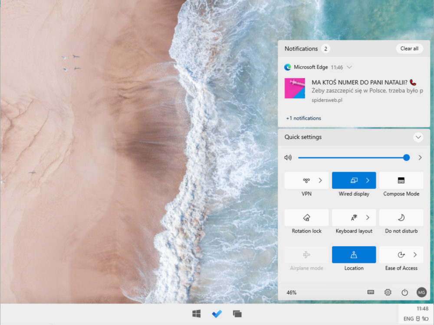Image resolution: width=434 pixels, height=325 pixels.
Task: Open Task View in taskbar
Action: click(237, 314)
